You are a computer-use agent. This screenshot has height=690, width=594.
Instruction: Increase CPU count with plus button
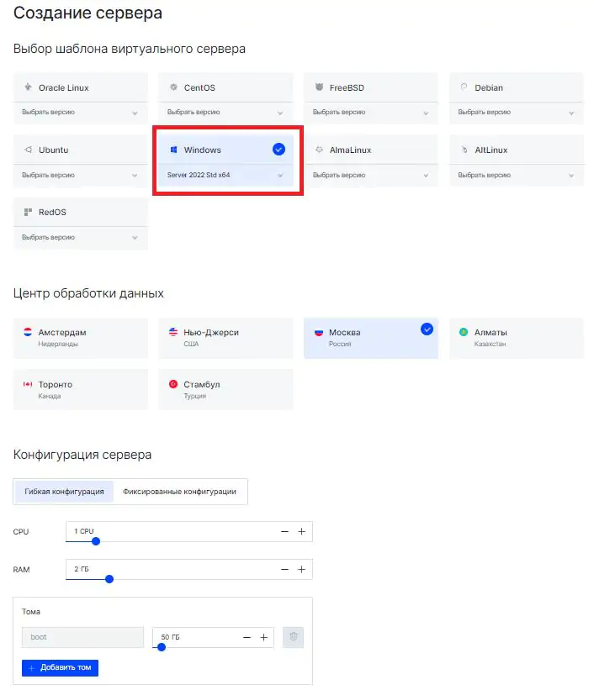[x=301, y=532]
